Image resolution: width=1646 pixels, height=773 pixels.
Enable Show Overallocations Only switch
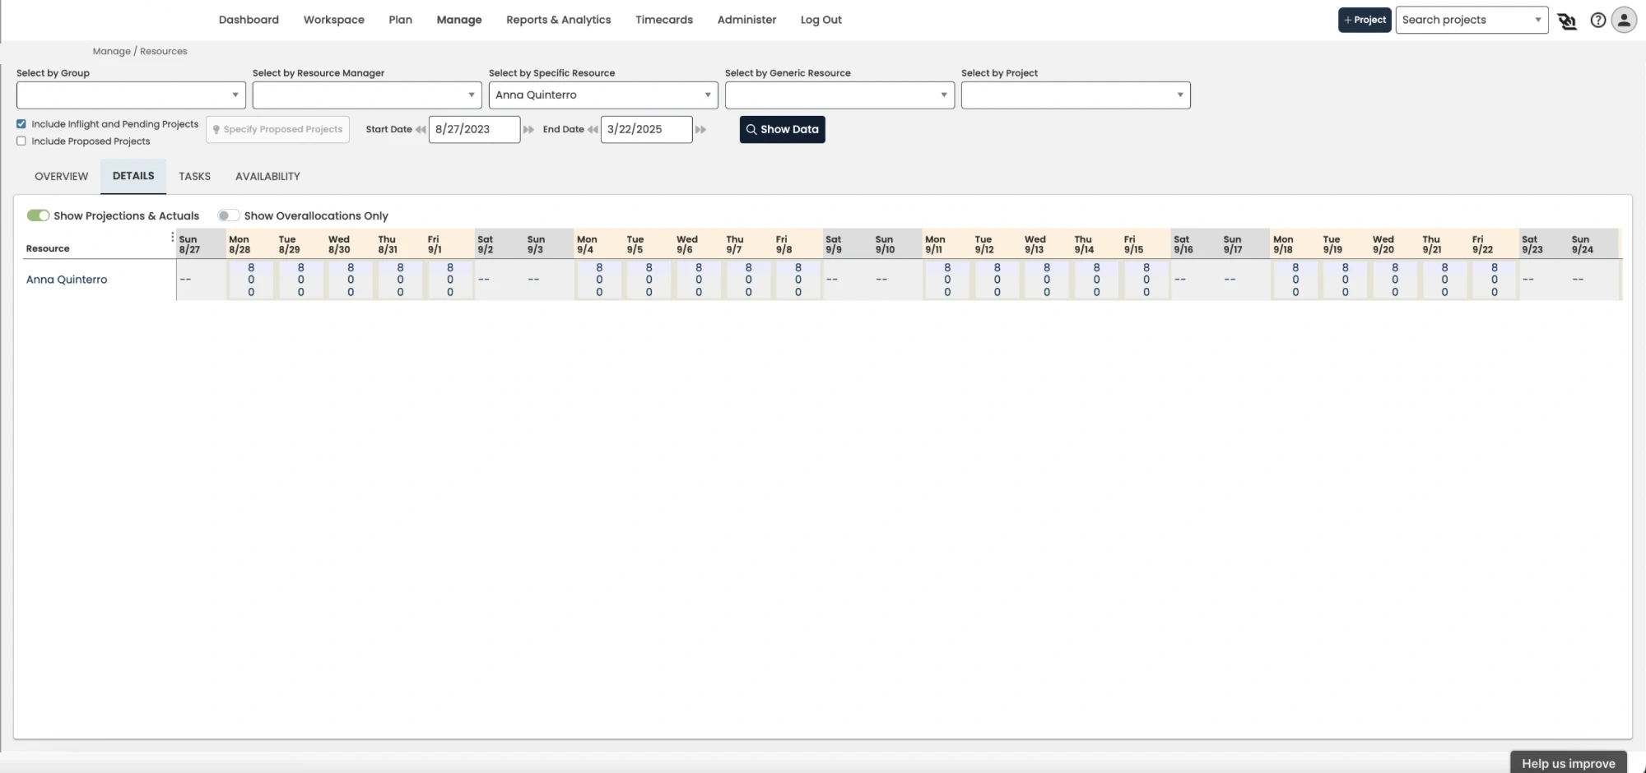(x=228, y=215)
